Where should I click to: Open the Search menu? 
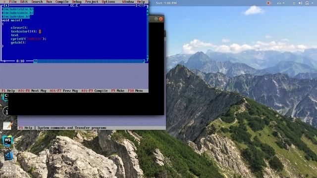pos(37,1)
